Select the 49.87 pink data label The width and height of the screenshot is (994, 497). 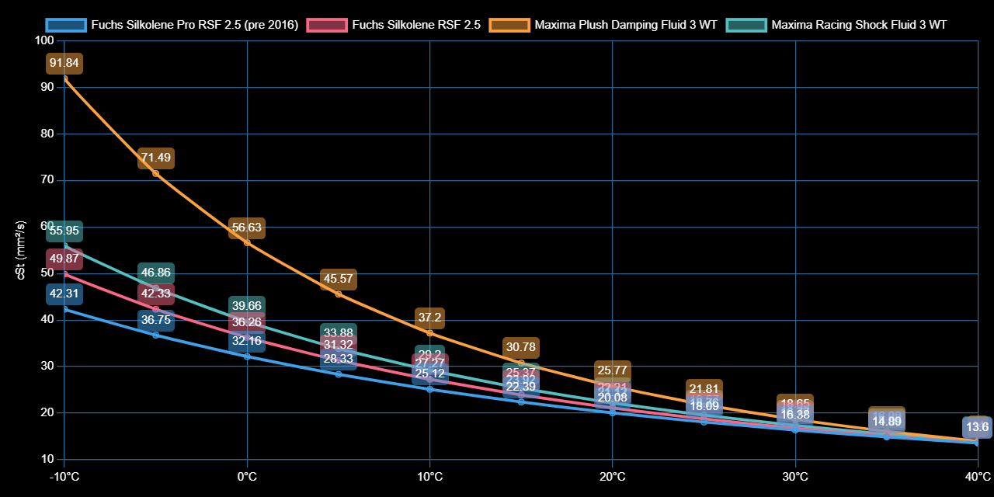point(64,259)
